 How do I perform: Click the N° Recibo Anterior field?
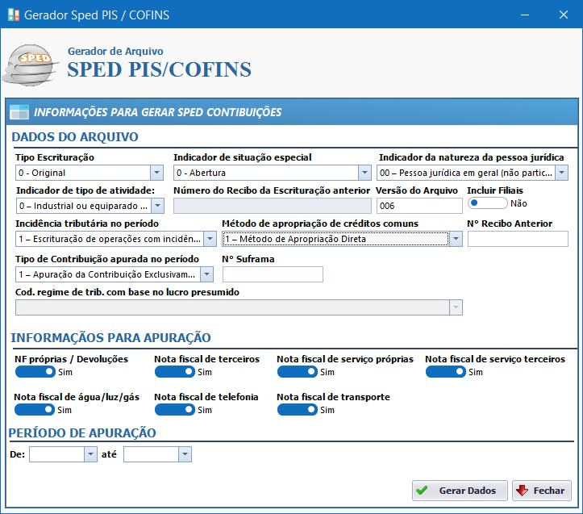click(x=518, y=239)
